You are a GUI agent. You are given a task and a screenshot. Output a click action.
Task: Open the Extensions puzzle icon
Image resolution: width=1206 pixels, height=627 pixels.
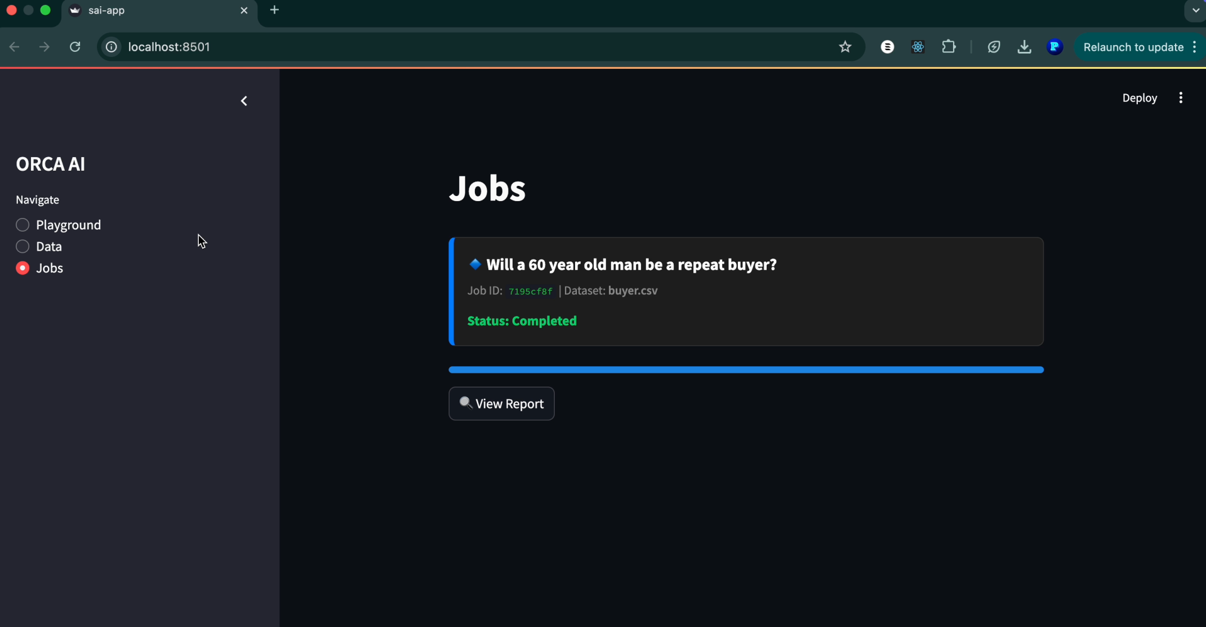click(949, 47)
